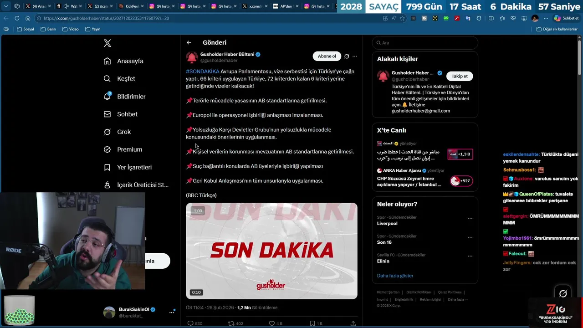Open favorites list icon
Screen dimensions: 583x328
(502, 18)
